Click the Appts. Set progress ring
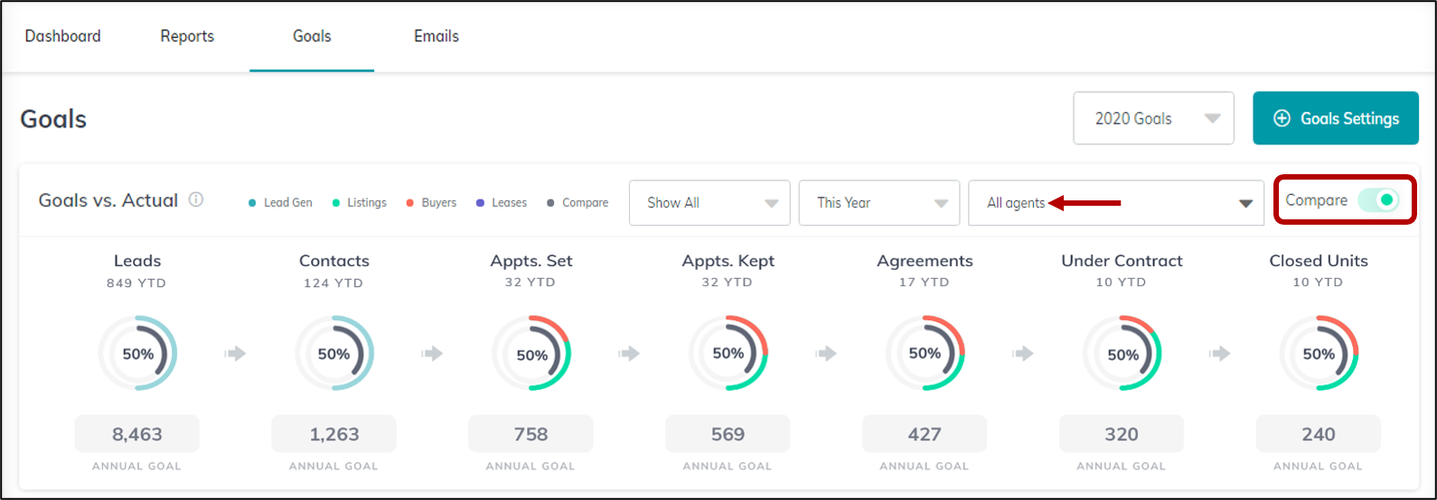Image resolution: width=1437 pixels, height=500 pixels. click(531, 354)
